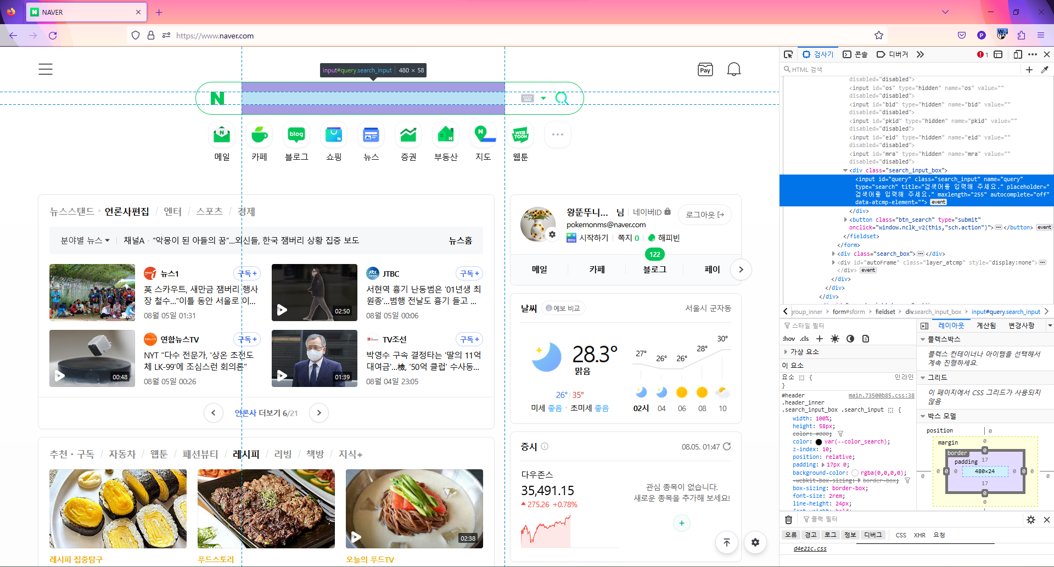
Task: Switch to the 디버거 (Debugger) tab
Action: pos(893,54)
